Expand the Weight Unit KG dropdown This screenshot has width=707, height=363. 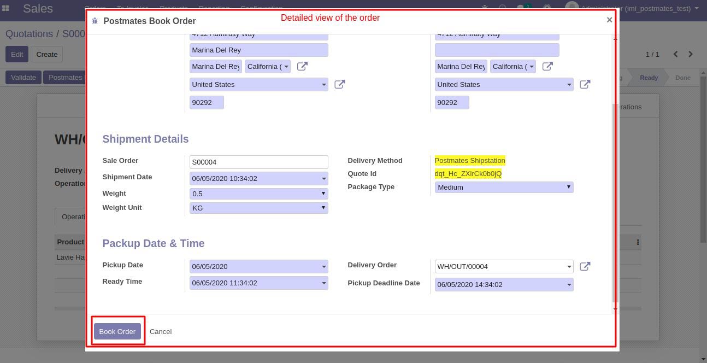tap(324, 208)
